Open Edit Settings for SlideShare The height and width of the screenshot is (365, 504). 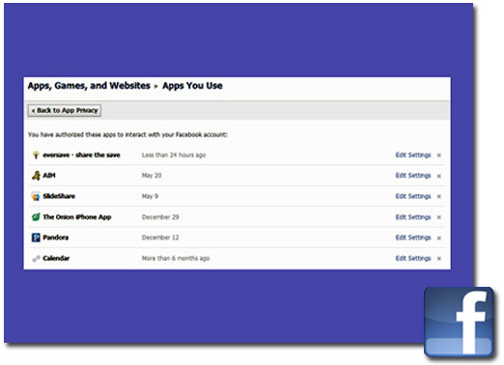pyautogui.click(x=413, y=196)
